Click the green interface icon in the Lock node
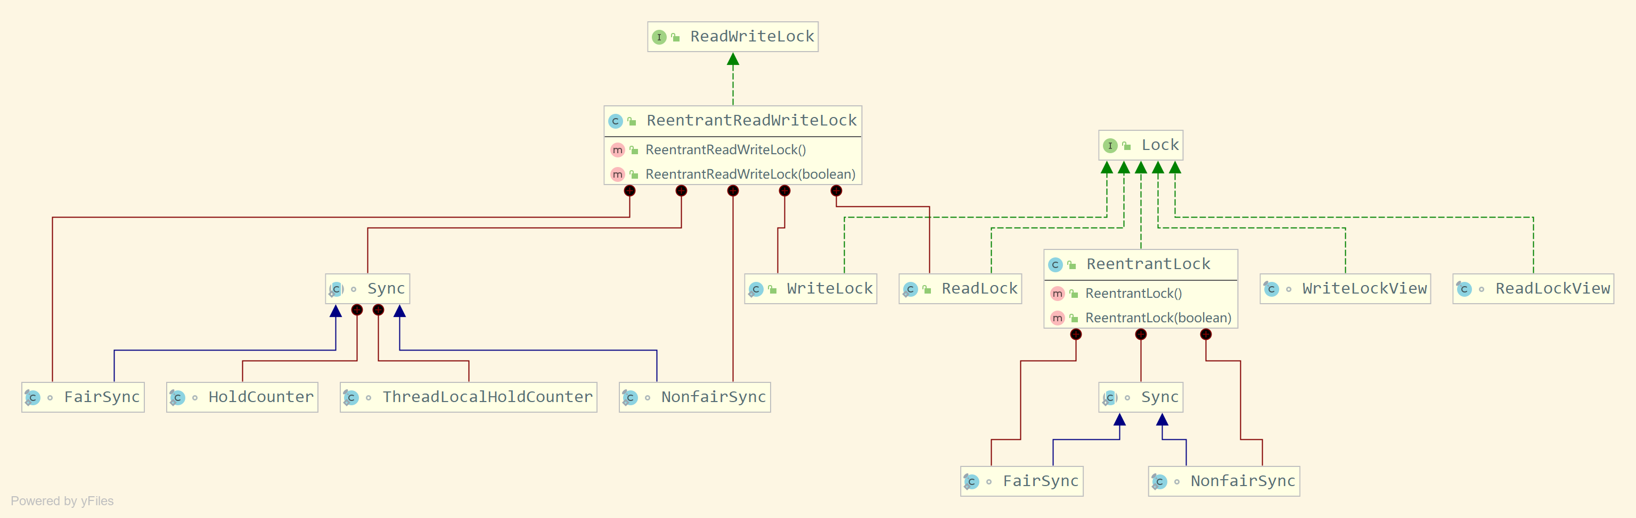 (x=1109, y=146)
